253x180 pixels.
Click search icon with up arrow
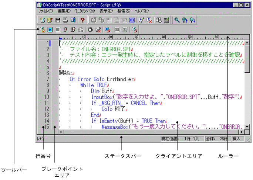coord(185,20)
